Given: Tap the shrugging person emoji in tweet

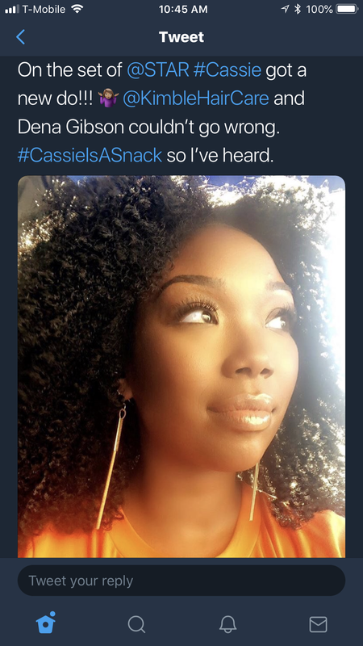Looking at the screenshot, I should pos(109,99).
